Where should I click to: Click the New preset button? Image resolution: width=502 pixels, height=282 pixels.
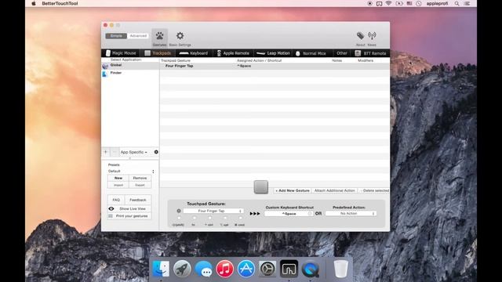[118, 178]
